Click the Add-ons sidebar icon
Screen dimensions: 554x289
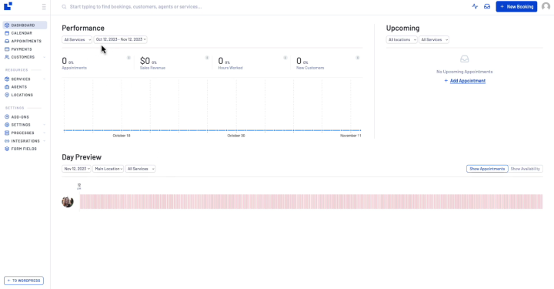7,116
